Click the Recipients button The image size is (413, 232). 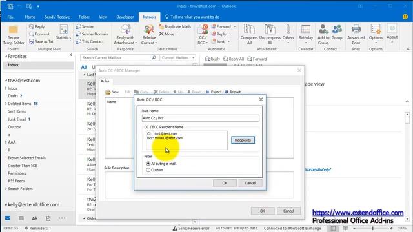pyautogui.click(x=243, y=140)
